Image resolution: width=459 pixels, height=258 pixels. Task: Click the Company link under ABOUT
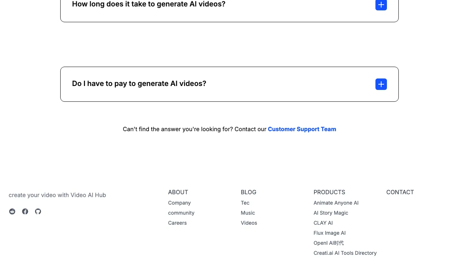pos(179,203)
